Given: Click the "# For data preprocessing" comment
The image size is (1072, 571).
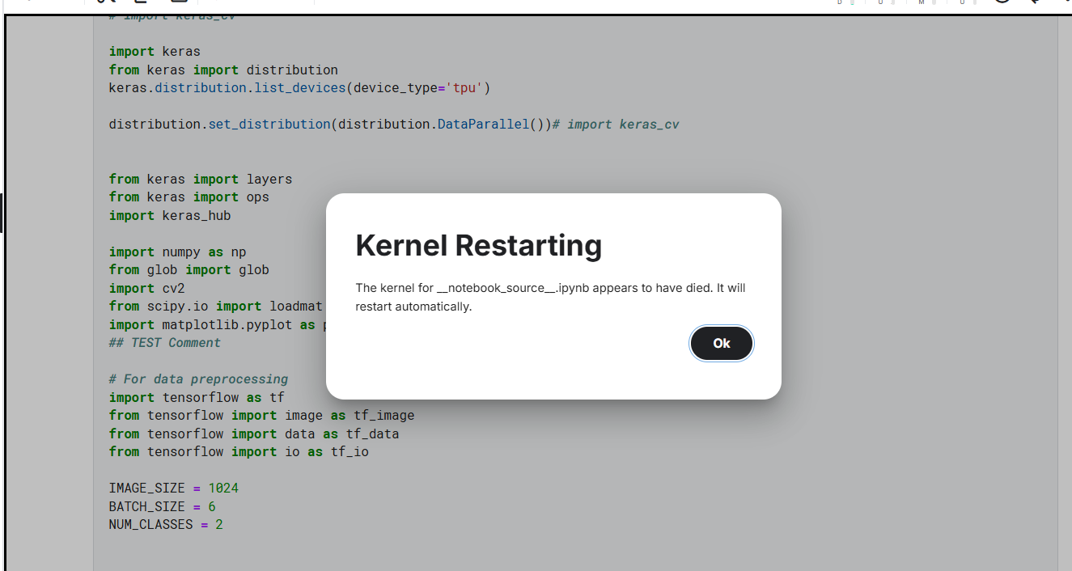Looking at the screenshot, I should click(x=198, y=379).
